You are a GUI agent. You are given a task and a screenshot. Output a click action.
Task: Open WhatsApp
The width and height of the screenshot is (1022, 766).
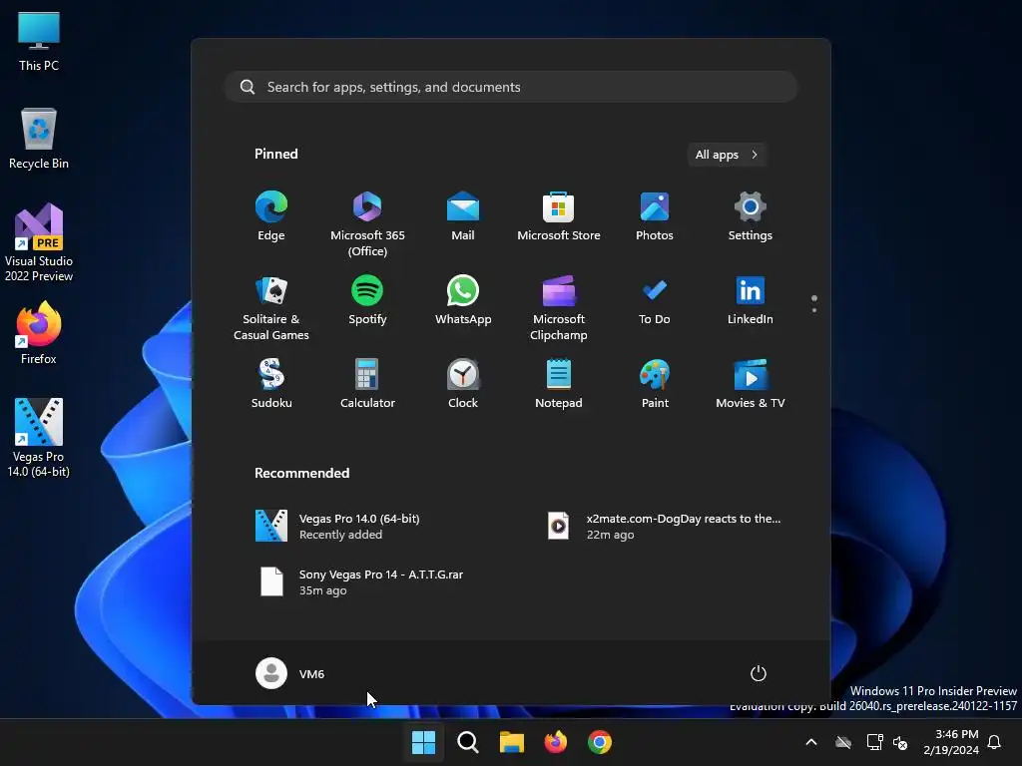463,300
